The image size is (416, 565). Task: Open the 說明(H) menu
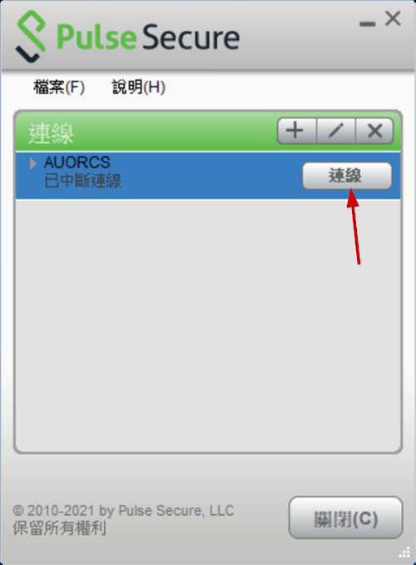coord(139,87)
